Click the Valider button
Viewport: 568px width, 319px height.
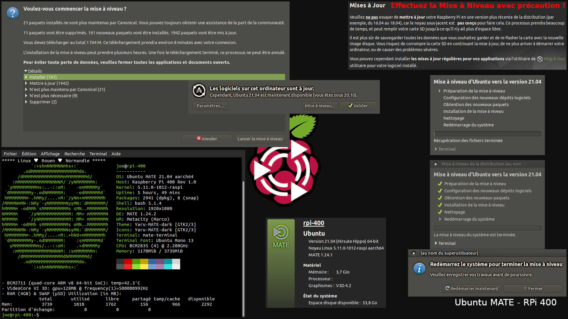tap(358, 106)
